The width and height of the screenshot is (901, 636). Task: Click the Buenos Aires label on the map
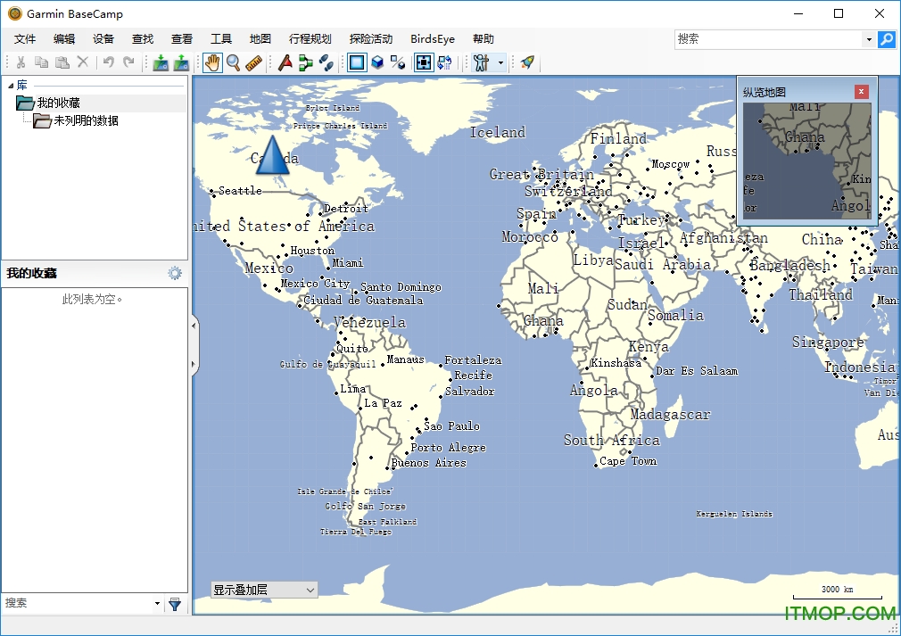[429, 462]
